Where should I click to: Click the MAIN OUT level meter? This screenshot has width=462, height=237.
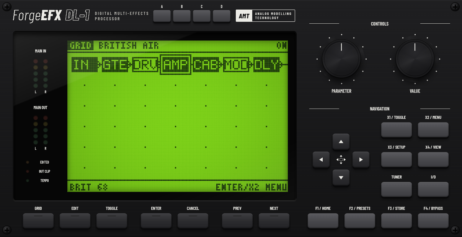pyautogui.click(x=41, y=130)
